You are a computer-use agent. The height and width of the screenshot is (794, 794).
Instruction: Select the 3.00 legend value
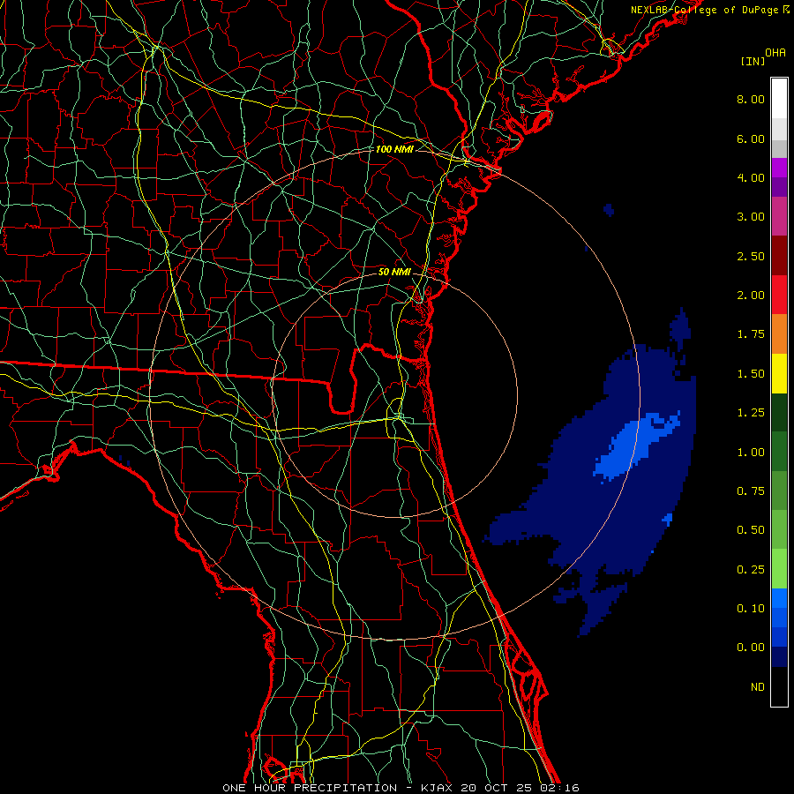[x=751, y=217]
